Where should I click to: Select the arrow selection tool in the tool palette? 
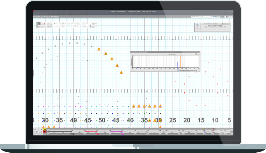point(39,24)
